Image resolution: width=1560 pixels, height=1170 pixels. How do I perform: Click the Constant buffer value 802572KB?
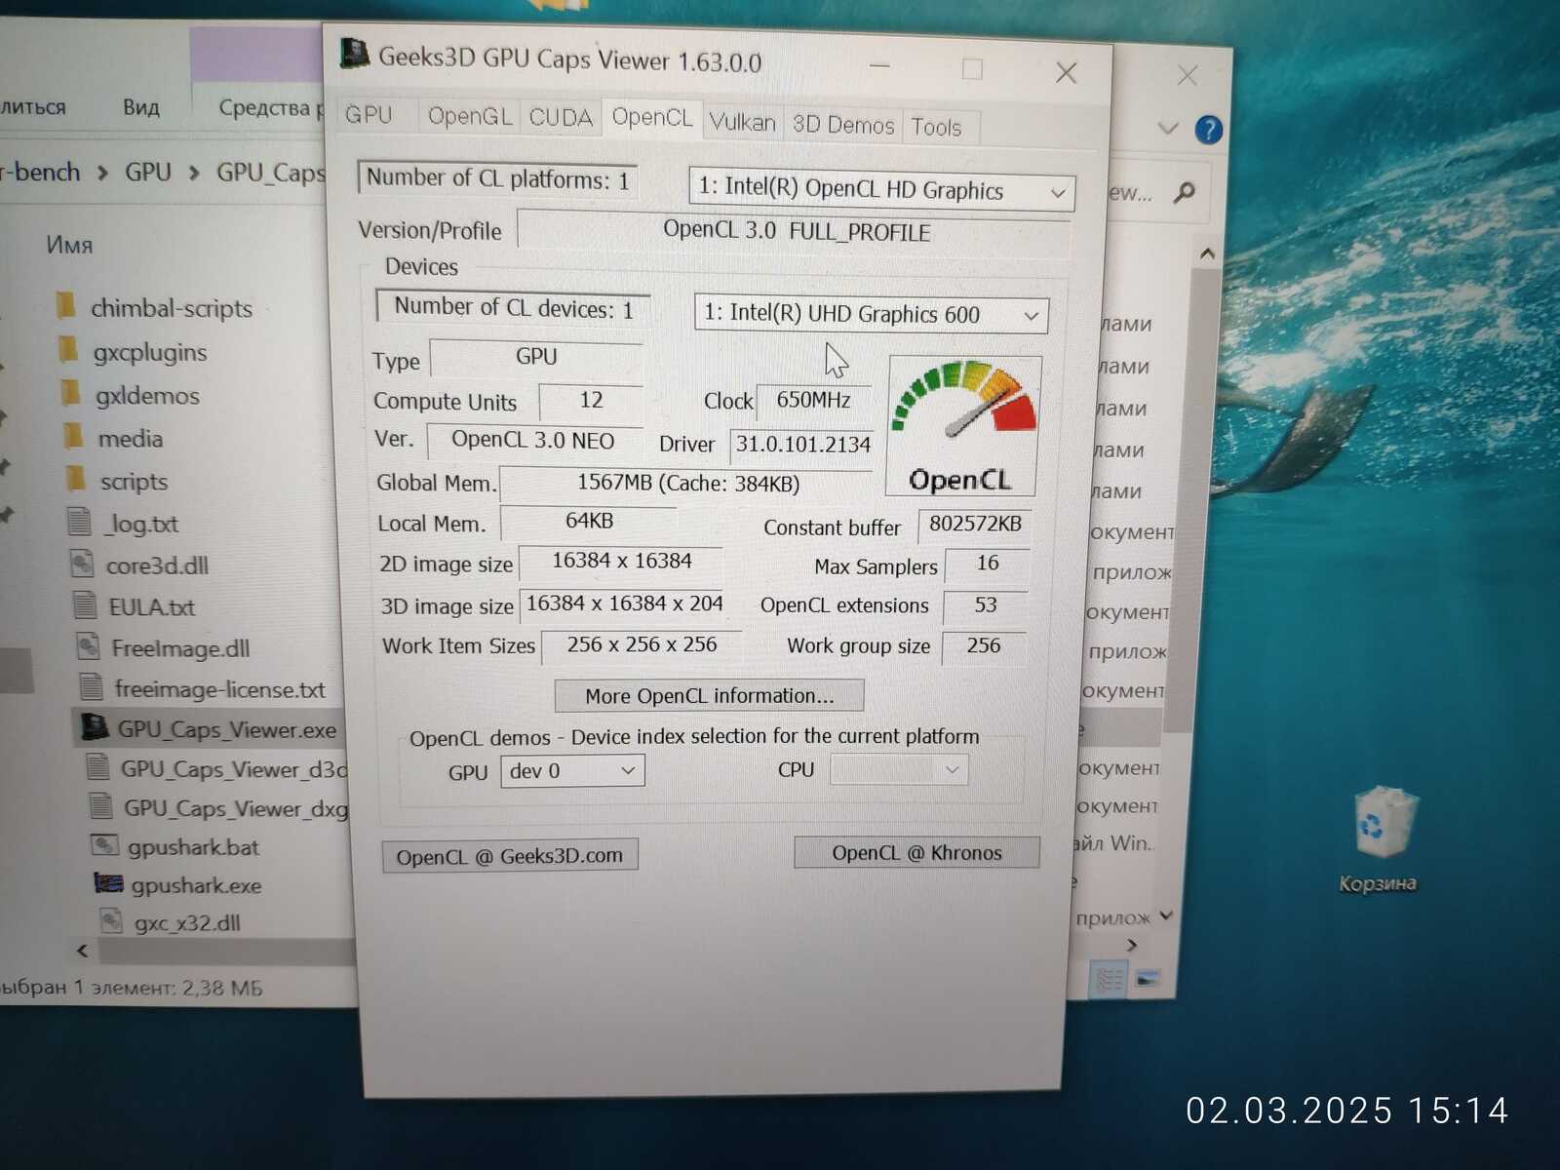974,524
